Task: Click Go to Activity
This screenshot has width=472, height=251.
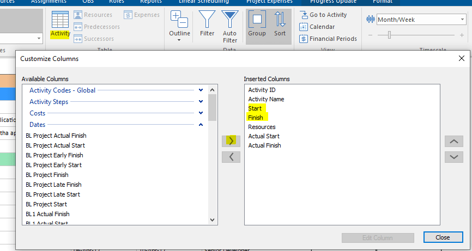Action: [323, 15]
